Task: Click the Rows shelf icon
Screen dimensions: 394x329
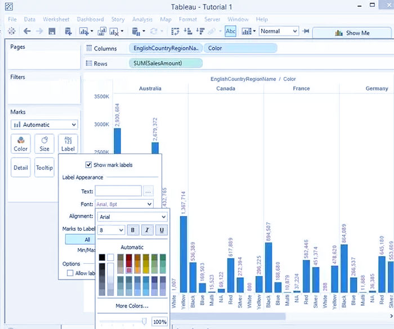Action: pyautogui.click(x=89, y=64)
